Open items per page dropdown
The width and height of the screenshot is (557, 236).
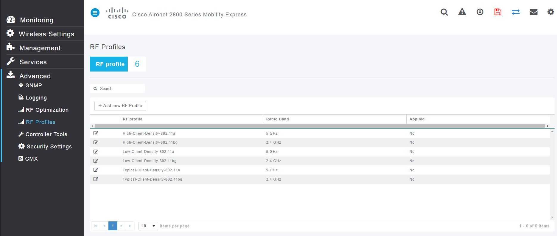pos(148,226)
